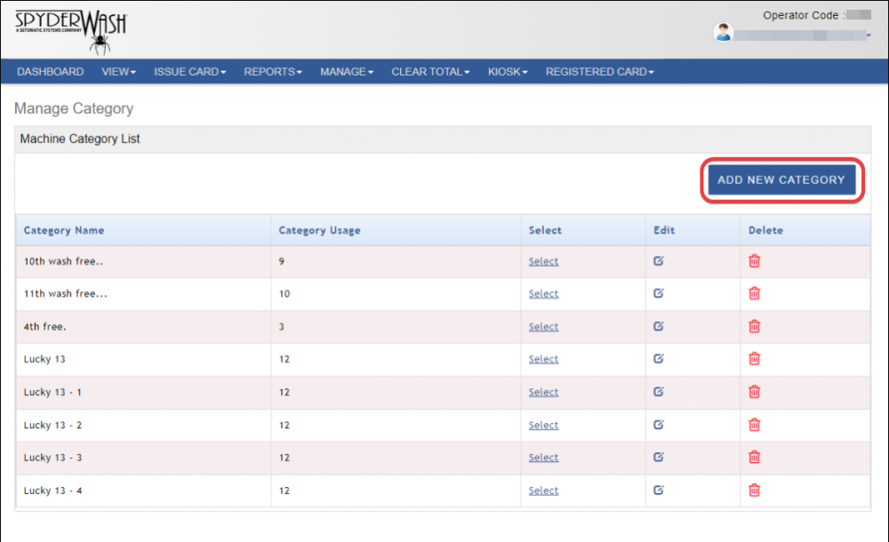889x542 pixels.
Task: Click edit icon for Lucky 13 row
Action: pos(658,358)
